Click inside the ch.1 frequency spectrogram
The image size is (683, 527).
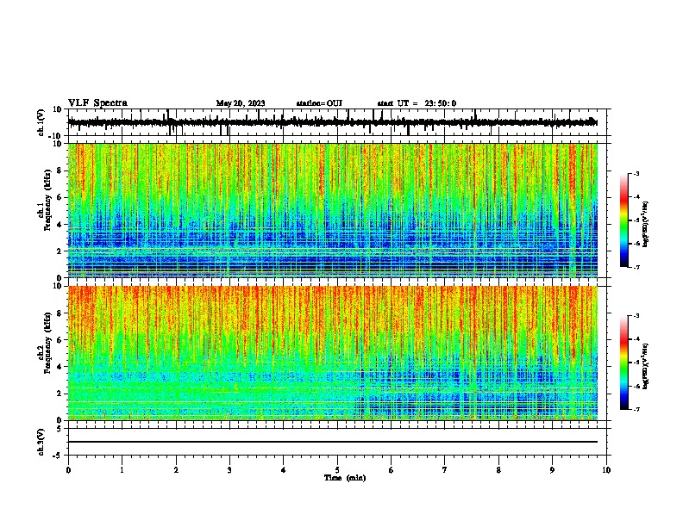click(332, 210)
